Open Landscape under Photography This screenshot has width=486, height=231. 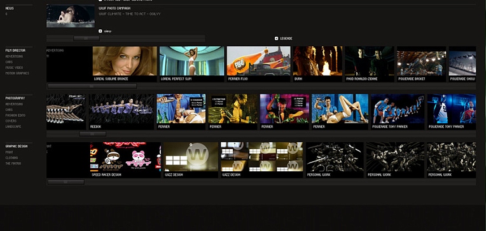tap(13, 127)
